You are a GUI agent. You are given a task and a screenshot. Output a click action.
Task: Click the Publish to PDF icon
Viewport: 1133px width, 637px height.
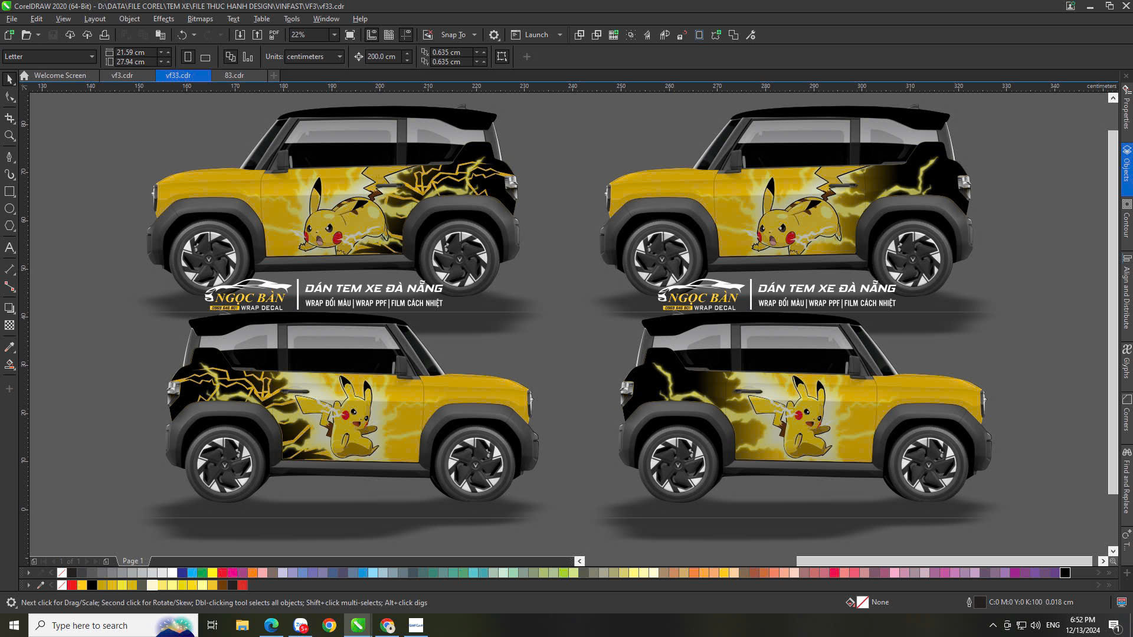click(x=274, y=35)
